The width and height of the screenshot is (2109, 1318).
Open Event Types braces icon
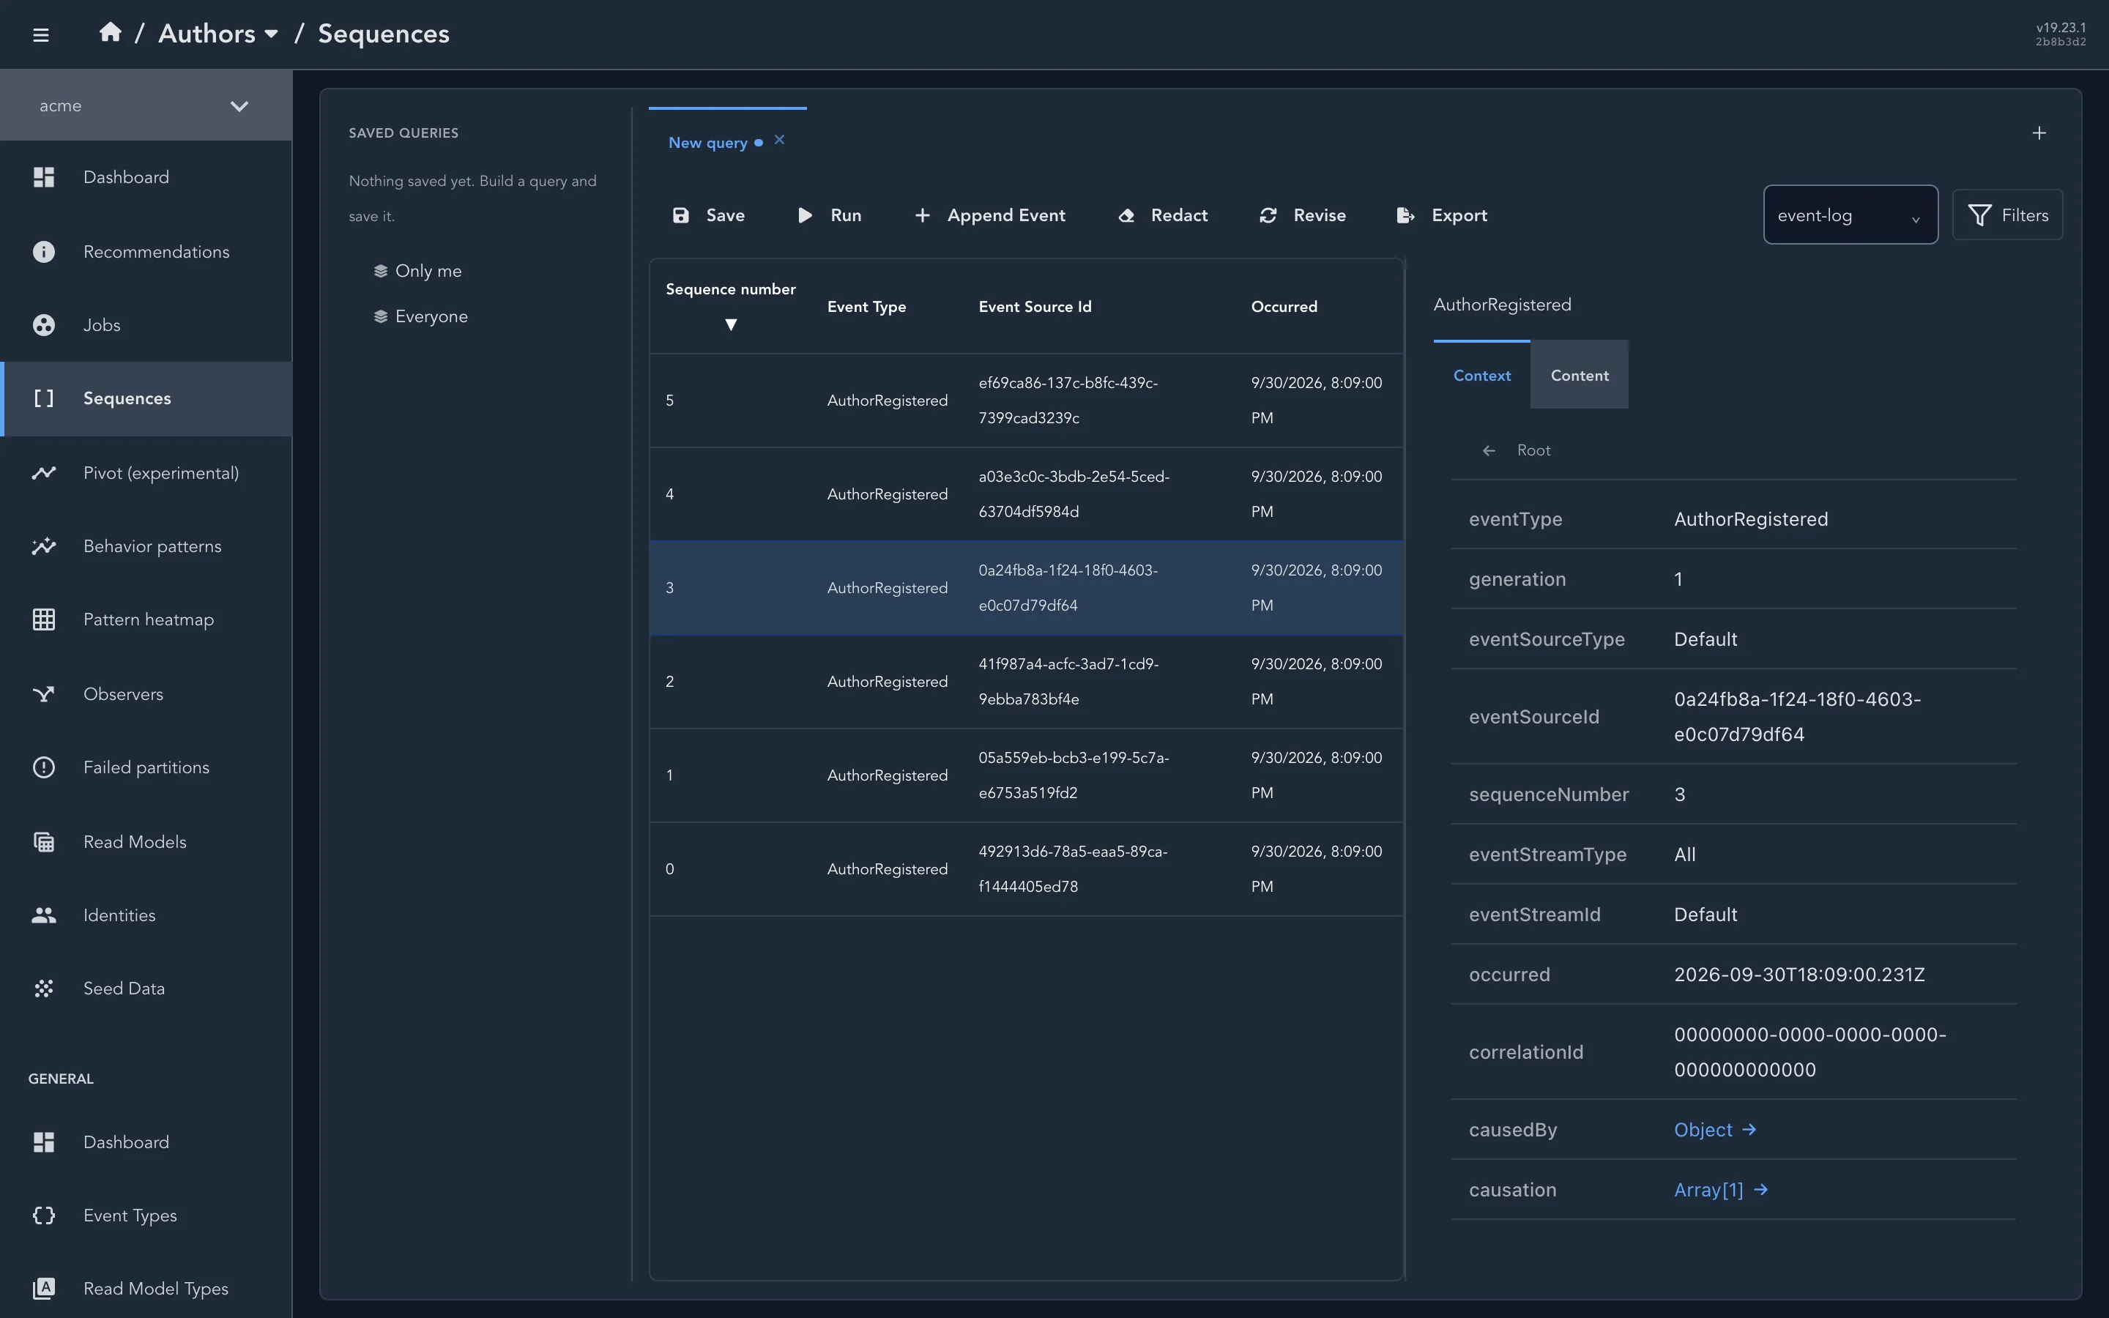(x=44, y=1215)
